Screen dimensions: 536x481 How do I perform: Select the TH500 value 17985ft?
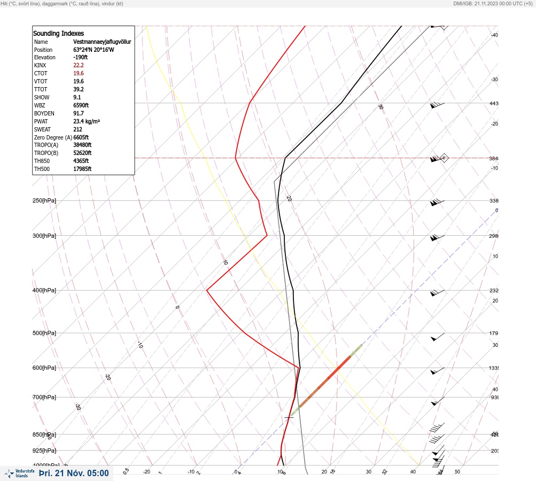82,169
